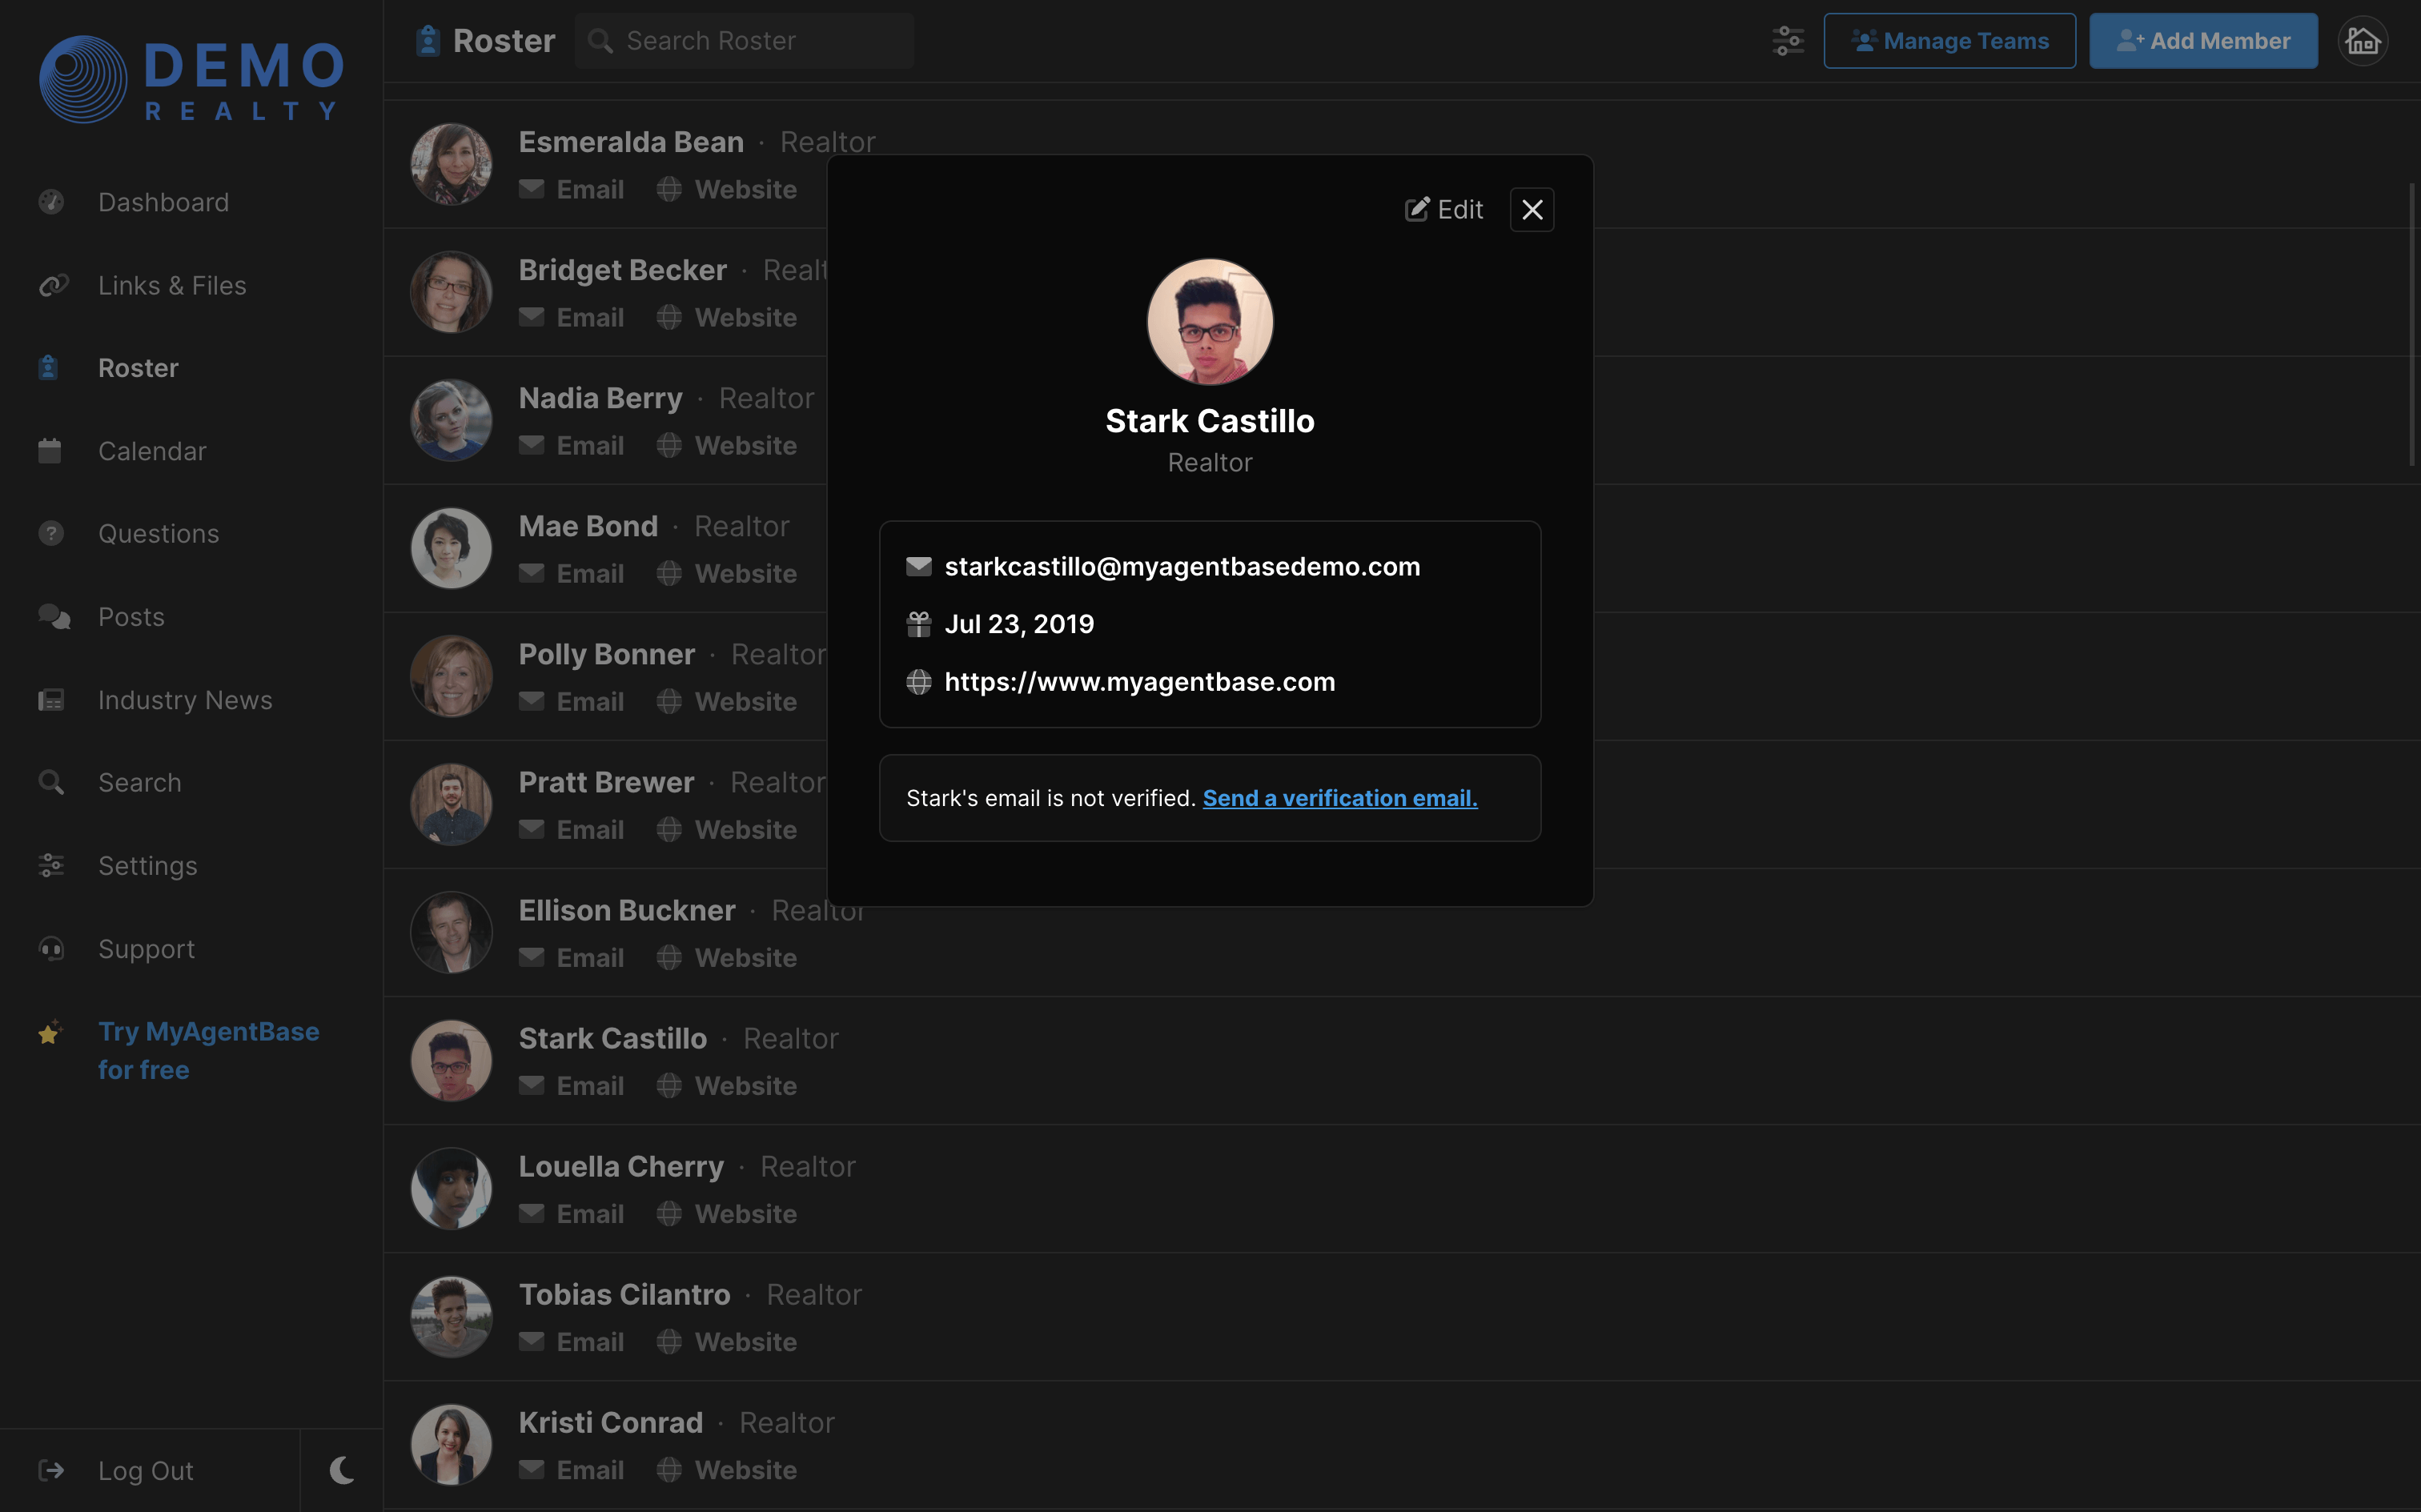Viewport: 2421px width, 1512px height.
Task: Open Links & Files in sidebar
Action: pos(171,285)
